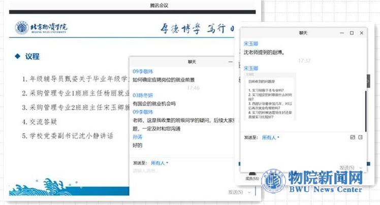The width and height of the screenshot is (380, 205).
Task: Click the Beijing Wuzi University logo
Action: pos(44,27)
